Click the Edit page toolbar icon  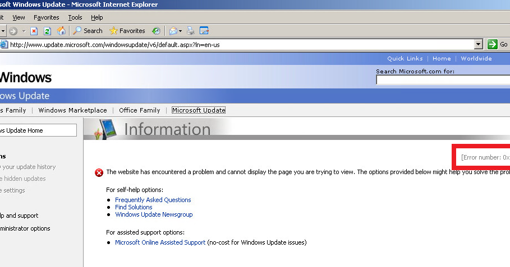pos(204,31)
